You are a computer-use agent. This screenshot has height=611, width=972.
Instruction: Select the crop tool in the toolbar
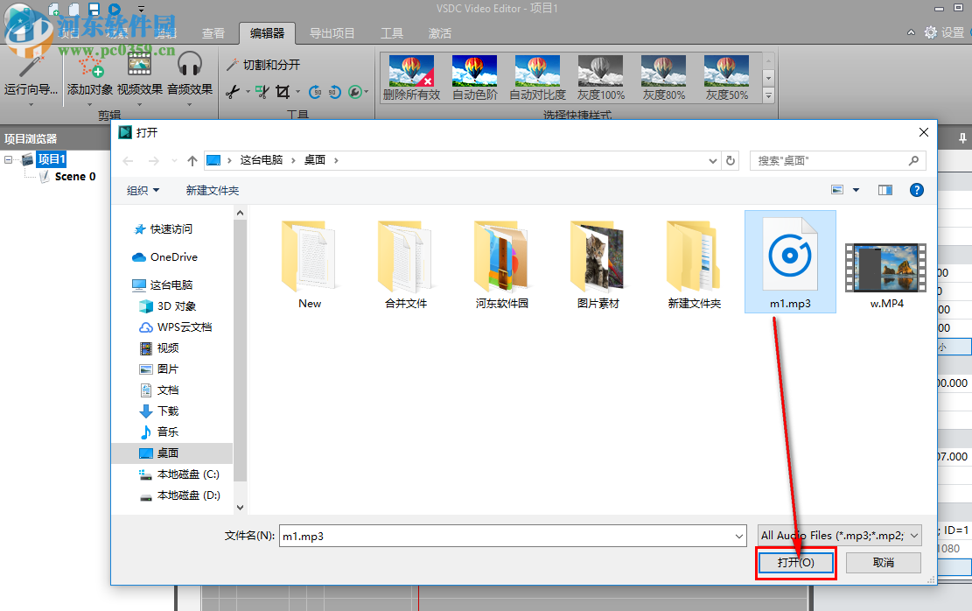click(x=283, y=91)
